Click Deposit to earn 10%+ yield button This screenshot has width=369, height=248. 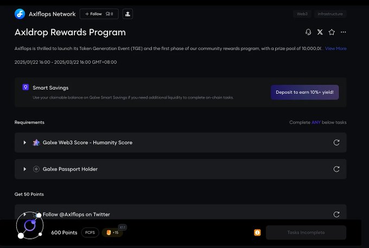click(x=305, y=92)
